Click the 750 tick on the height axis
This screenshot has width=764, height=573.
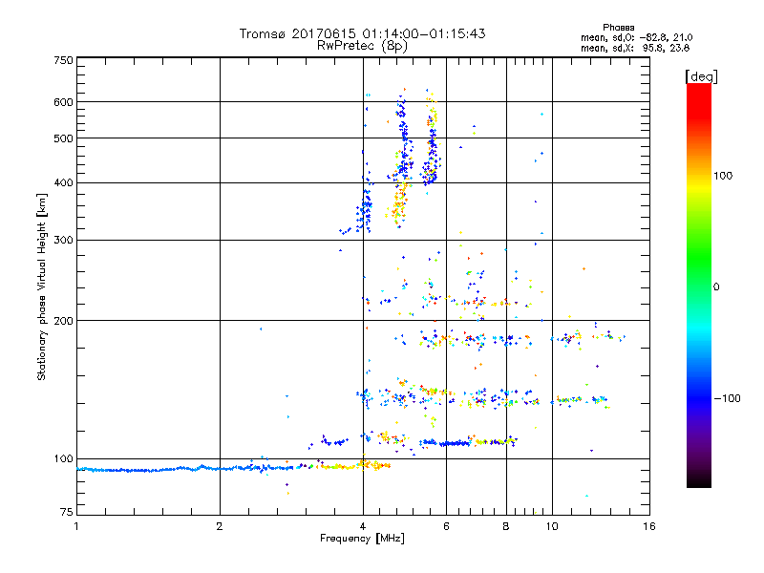click(63, 60)
